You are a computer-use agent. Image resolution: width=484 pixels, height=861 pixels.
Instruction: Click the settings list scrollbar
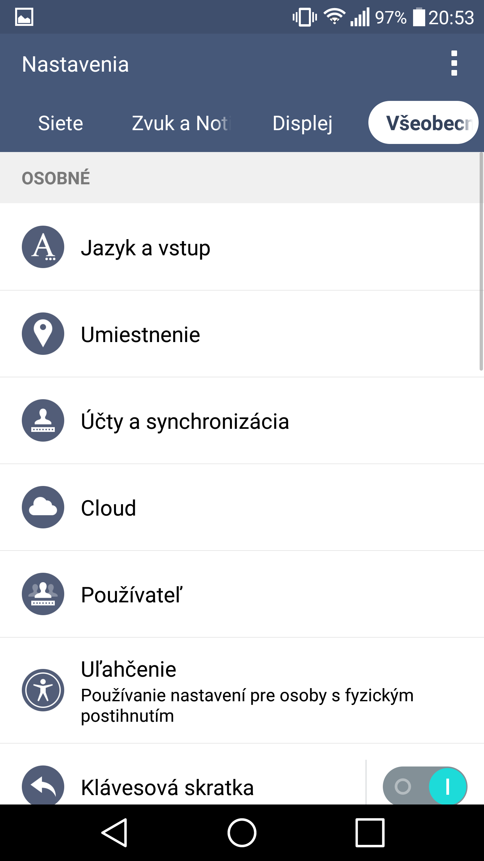click(481, 262)
